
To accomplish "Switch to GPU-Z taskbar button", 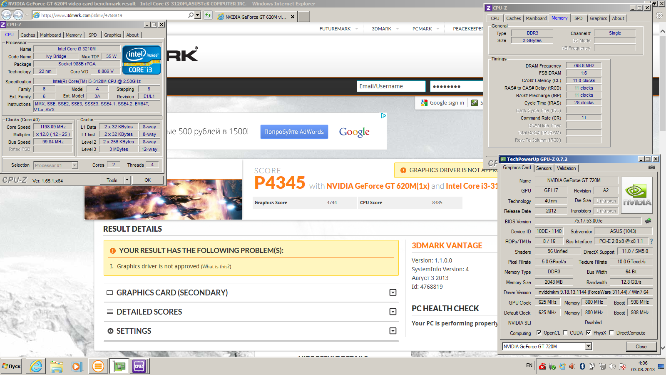I will click(x=119, y=366).
